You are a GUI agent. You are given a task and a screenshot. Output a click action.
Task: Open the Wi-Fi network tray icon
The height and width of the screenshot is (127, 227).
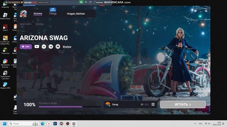(x=206, y=124)
